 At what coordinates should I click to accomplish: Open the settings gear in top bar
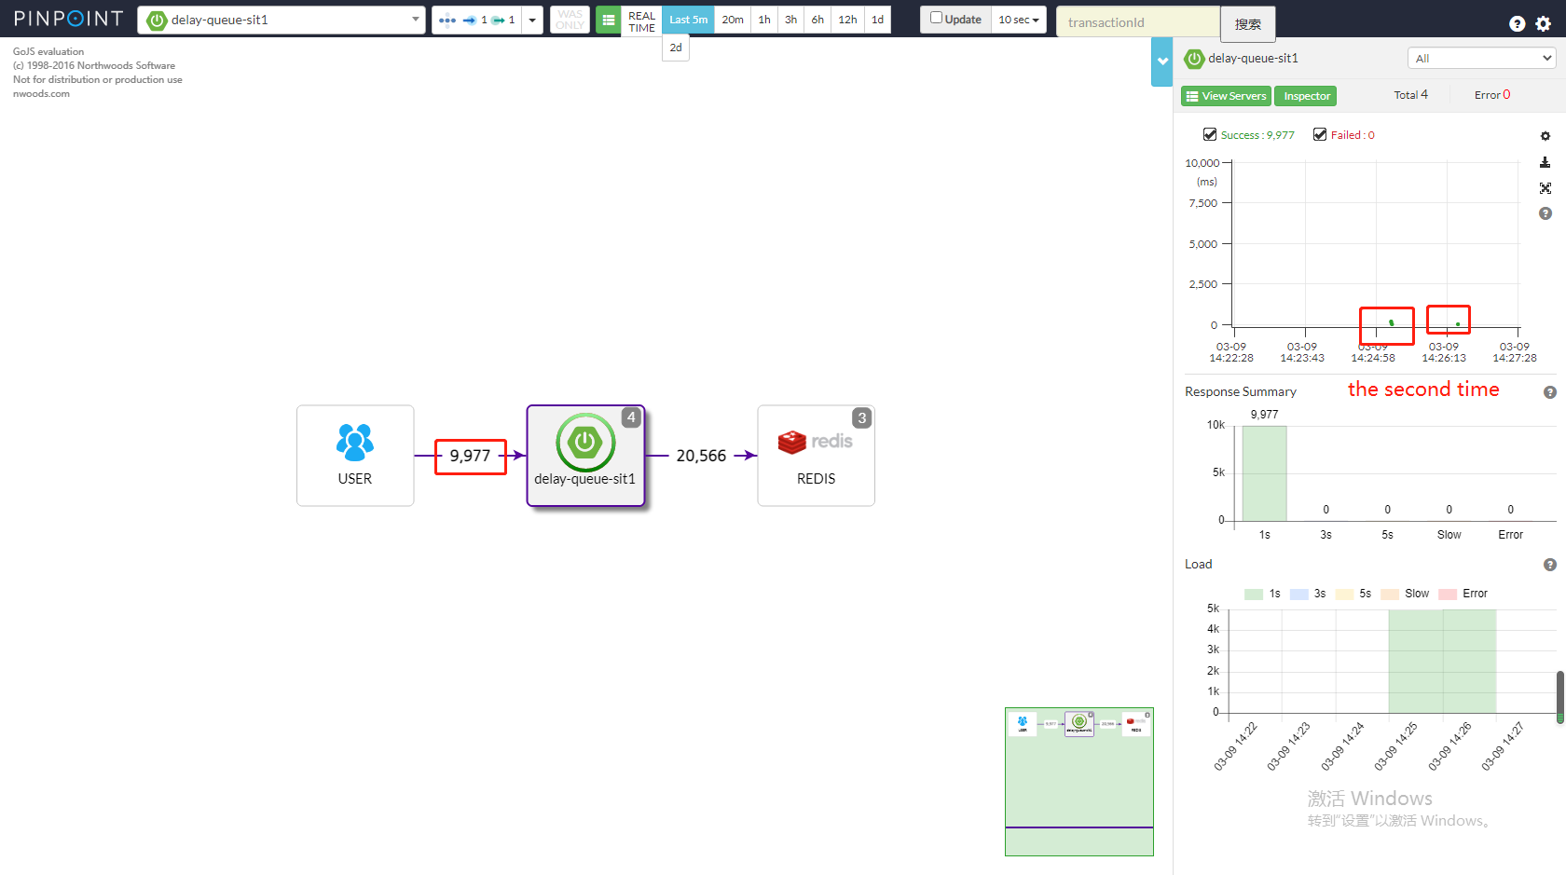pyautogui.click(x=1544, y=23)
